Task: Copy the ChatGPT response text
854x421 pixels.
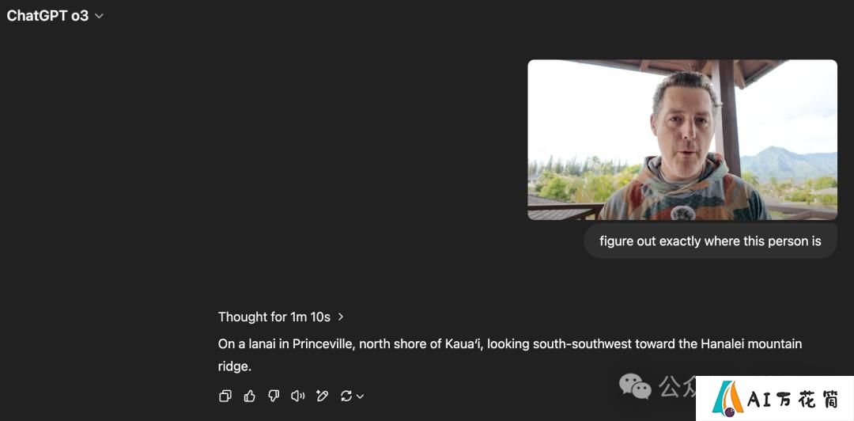Action: tap(225, 396)
